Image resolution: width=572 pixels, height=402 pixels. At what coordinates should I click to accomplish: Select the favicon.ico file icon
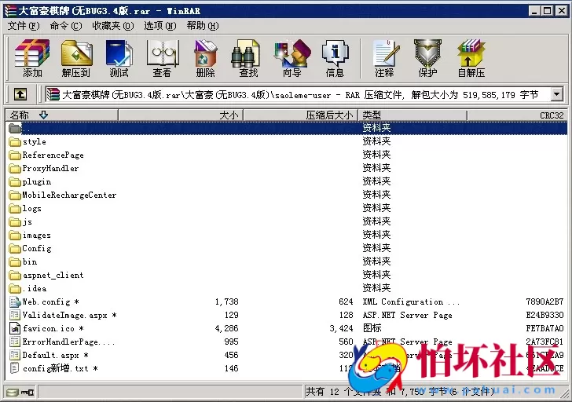[15, 328]
